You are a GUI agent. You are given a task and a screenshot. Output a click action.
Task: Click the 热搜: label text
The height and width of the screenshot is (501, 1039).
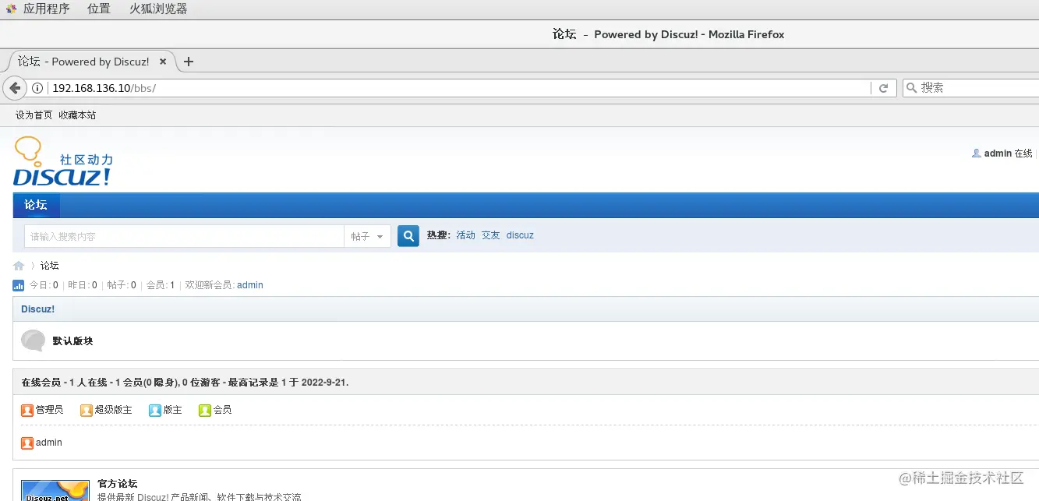pyautogui.click(x=439, y=235)
